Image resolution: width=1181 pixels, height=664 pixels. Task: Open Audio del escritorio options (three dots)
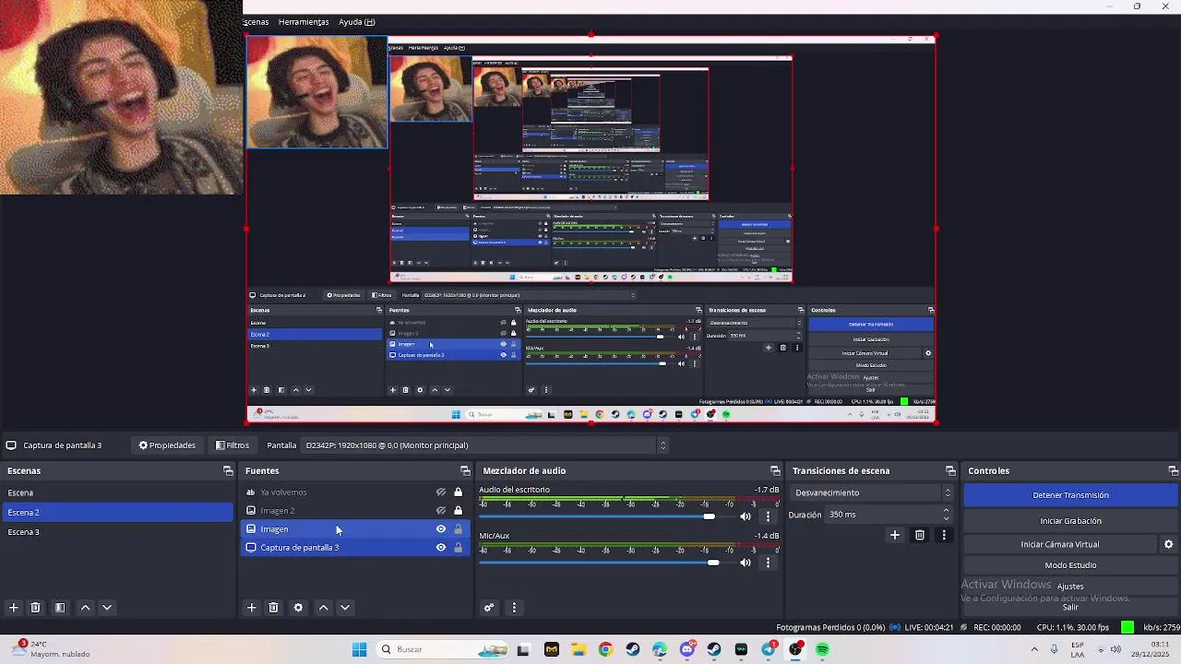tap(768, 516)
